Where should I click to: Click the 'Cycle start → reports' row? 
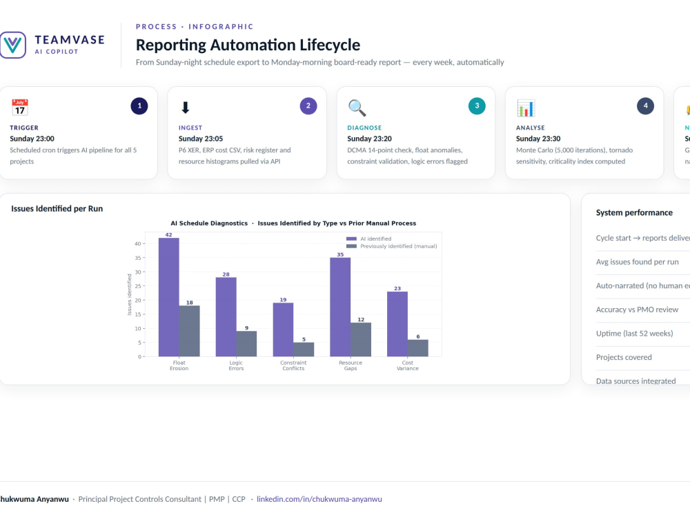(x=643, y=238)
